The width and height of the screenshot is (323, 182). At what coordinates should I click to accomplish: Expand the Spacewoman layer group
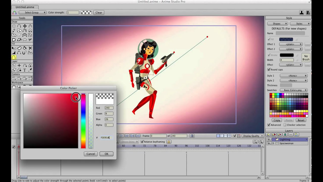click(273, 143)
